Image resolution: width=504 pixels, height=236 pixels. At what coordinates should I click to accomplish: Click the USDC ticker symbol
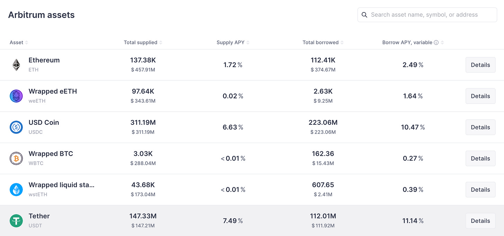click(36, 132)
